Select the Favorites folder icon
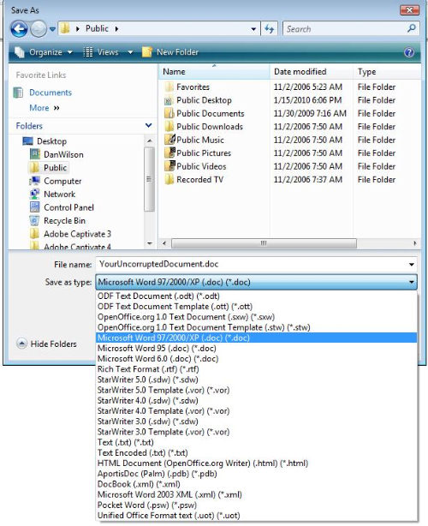The width and height of the screenshot is (428, 526). tap(169, 87)
